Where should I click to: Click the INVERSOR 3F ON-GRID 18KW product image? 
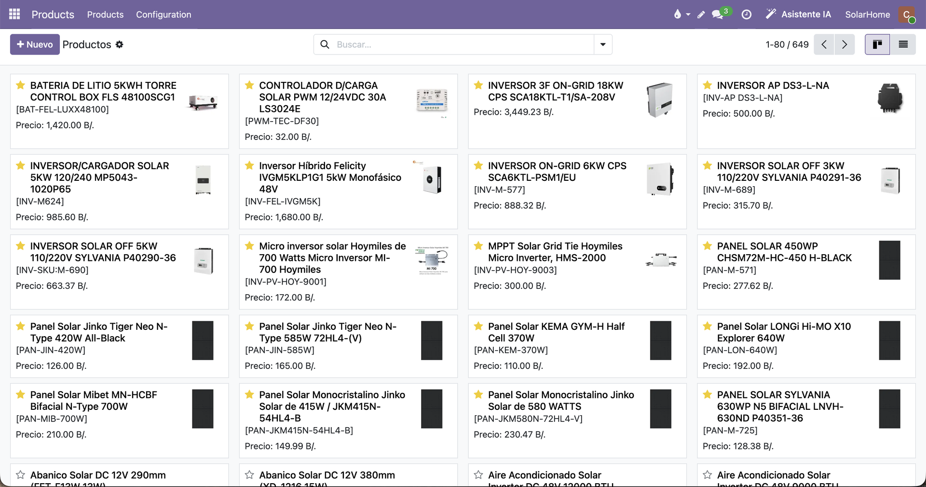[x=660, y=100]
